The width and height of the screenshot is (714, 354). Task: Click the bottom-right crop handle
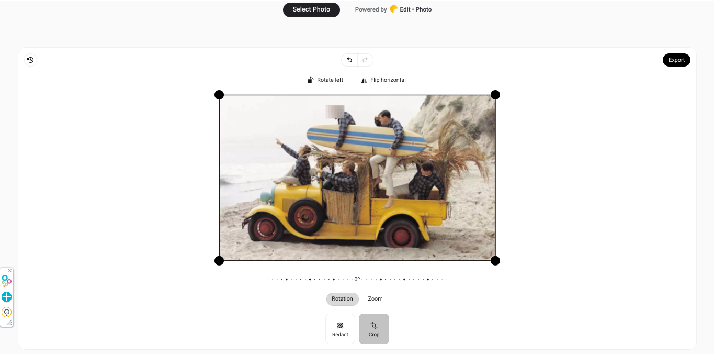[495, 261]
